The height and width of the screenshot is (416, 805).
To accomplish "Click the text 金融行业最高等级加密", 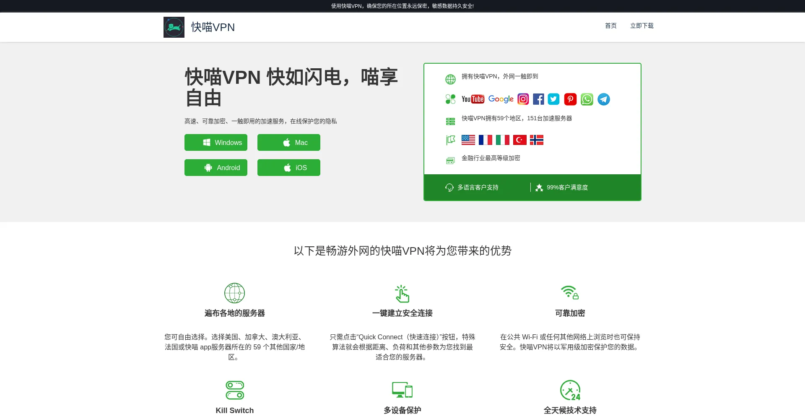I will (491, 158).
